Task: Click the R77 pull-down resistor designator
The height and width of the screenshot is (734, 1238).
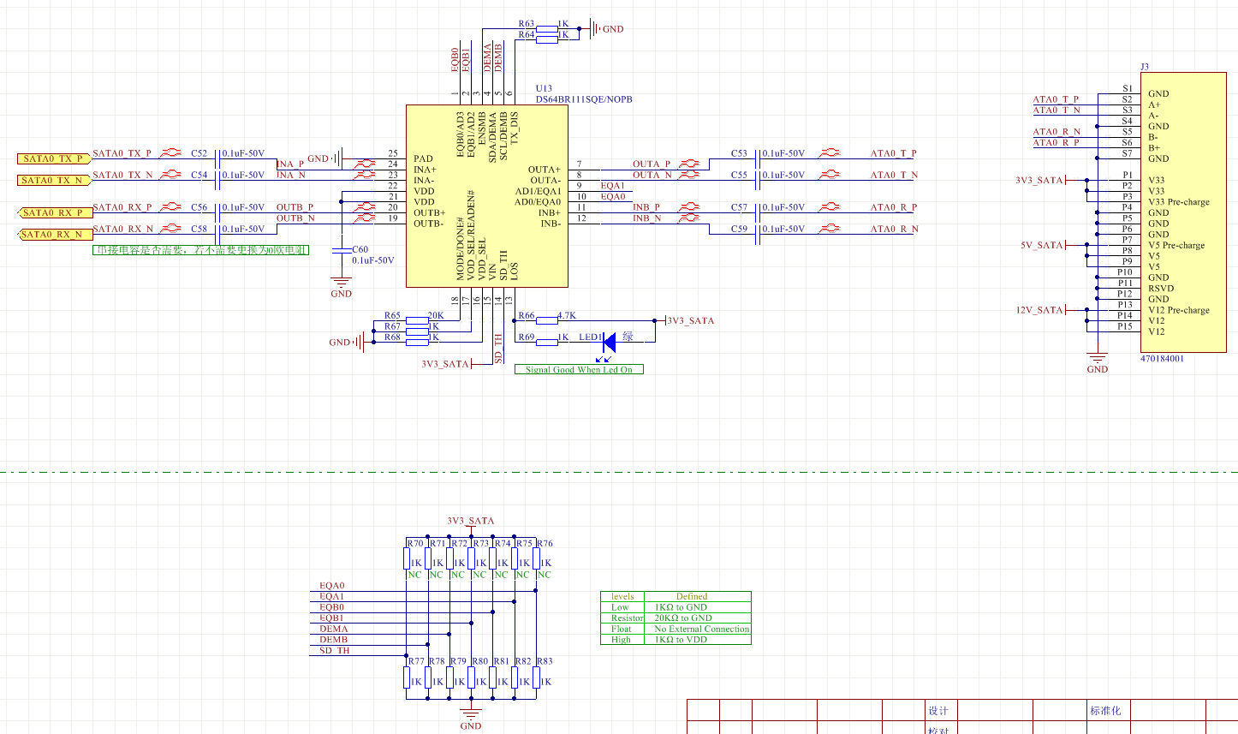Action: 416,661
